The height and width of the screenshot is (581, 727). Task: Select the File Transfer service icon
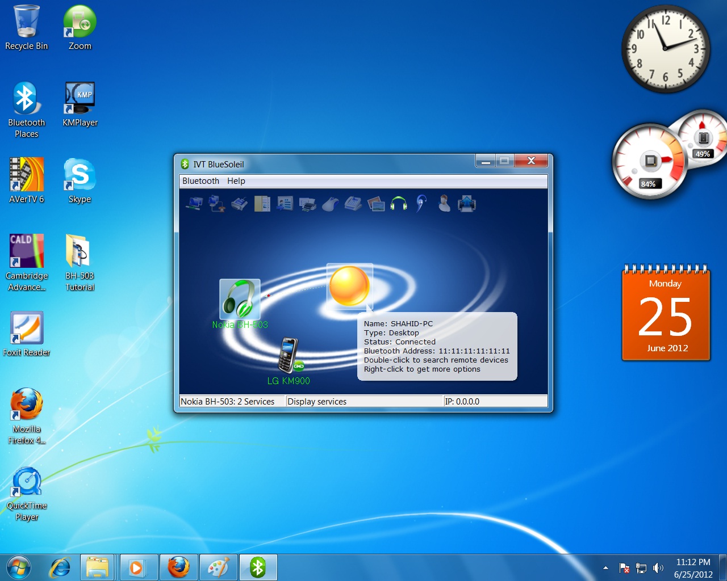point(262,203)
